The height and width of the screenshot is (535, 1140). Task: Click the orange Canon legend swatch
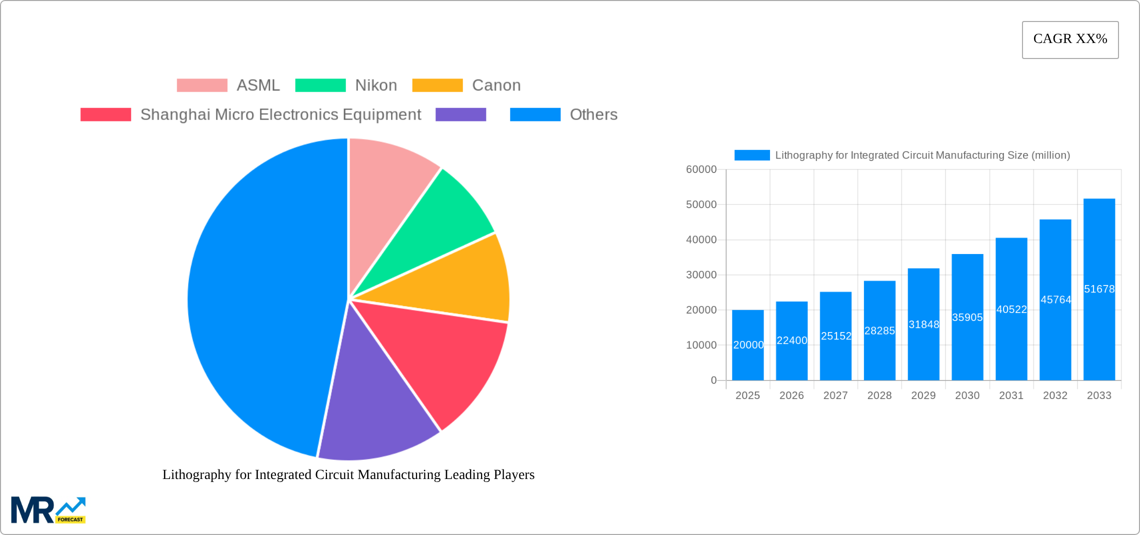point(437,84)
